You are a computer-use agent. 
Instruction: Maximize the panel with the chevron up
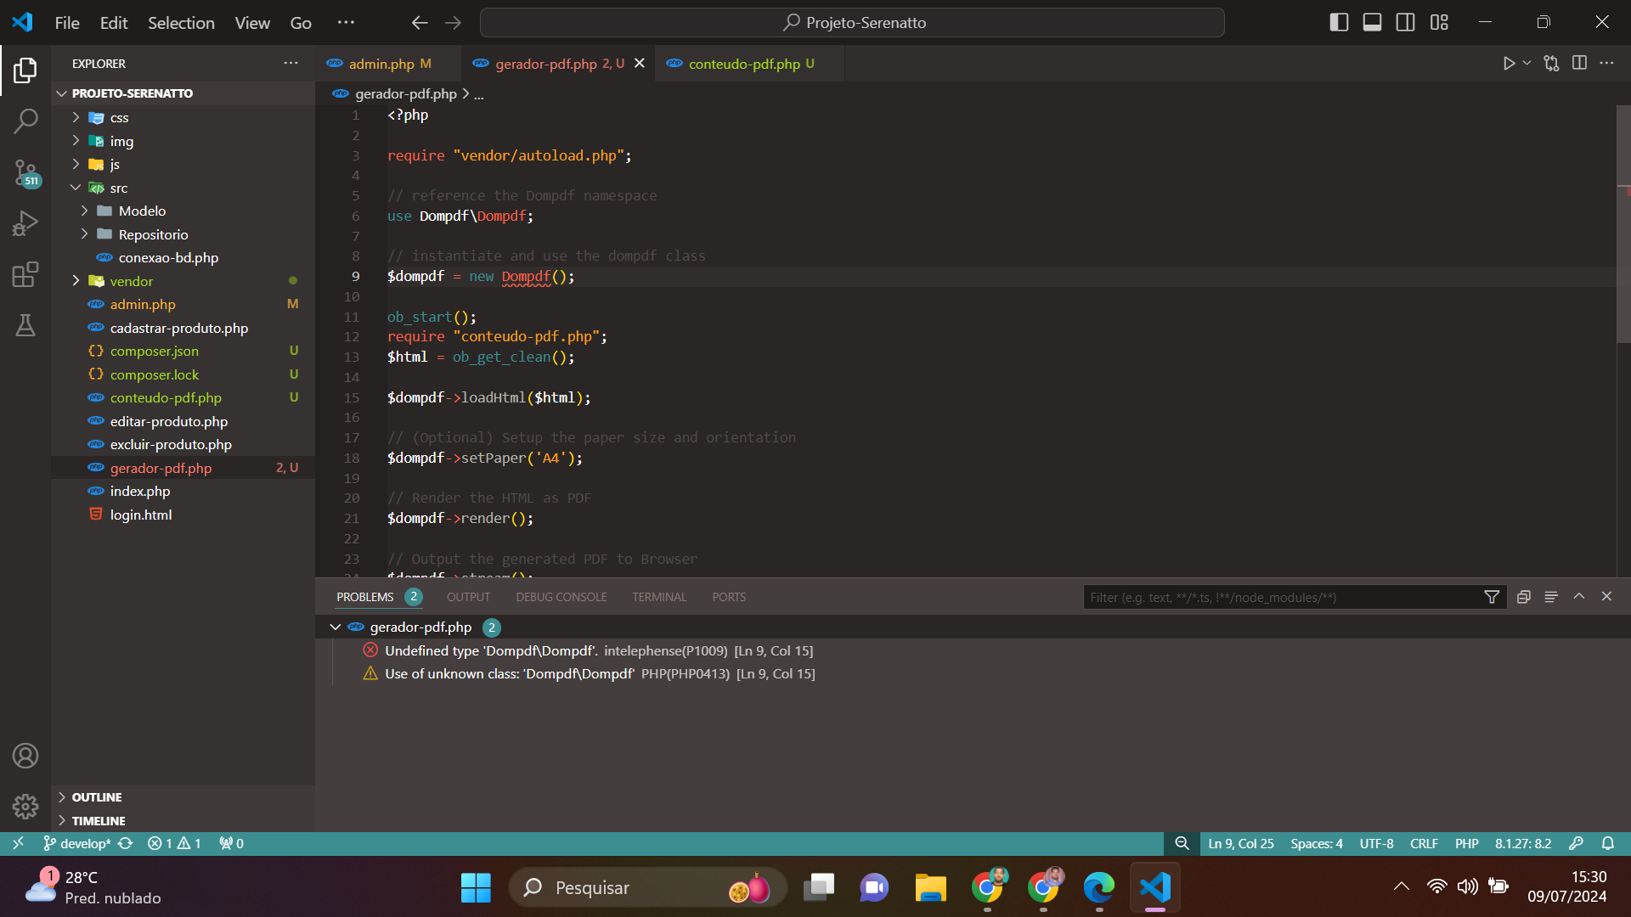(1579, 597)
